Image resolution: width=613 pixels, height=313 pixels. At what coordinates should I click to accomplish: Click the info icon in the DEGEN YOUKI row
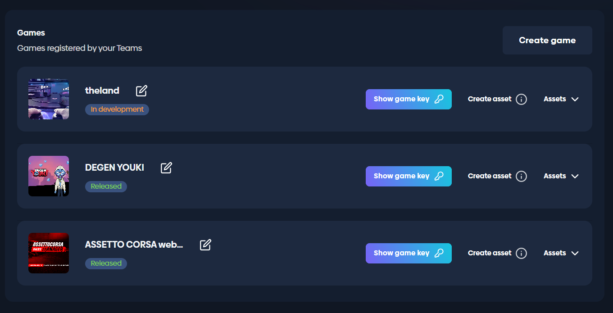[521, 176]
